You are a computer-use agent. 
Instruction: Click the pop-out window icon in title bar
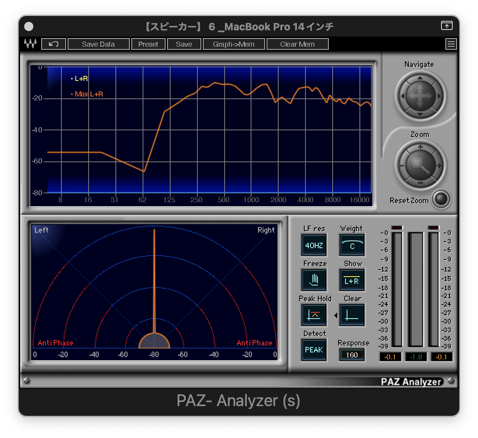pyautogui.click(x=447, y=26)
